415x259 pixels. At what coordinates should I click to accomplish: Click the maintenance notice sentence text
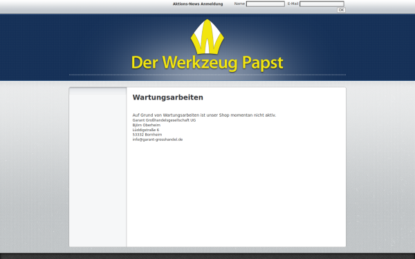point(204,115)
